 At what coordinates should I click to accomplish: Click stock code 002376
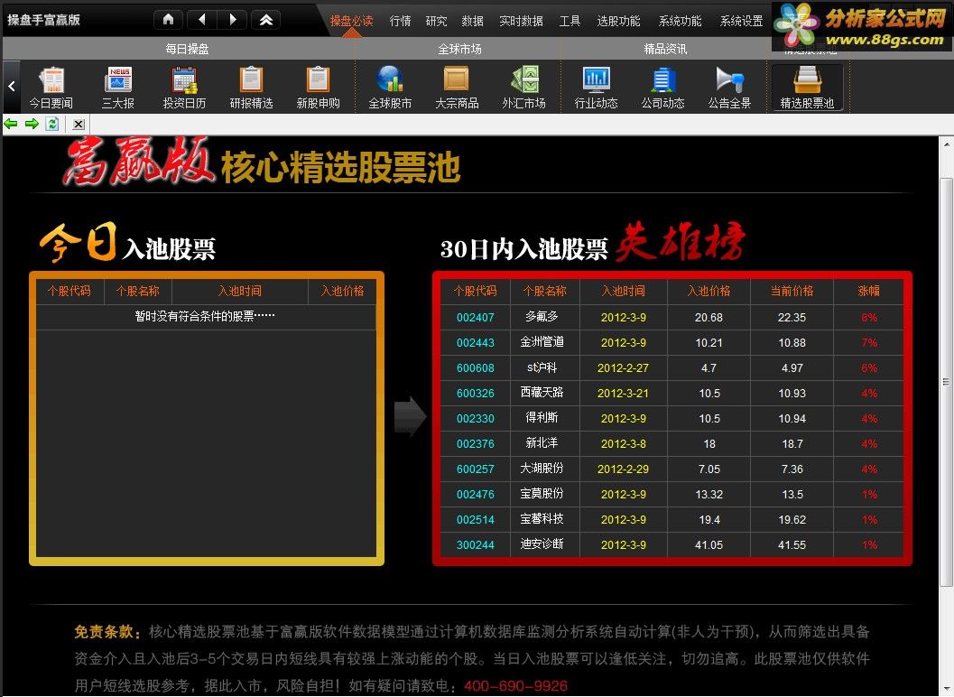click(x=475, y=444)
